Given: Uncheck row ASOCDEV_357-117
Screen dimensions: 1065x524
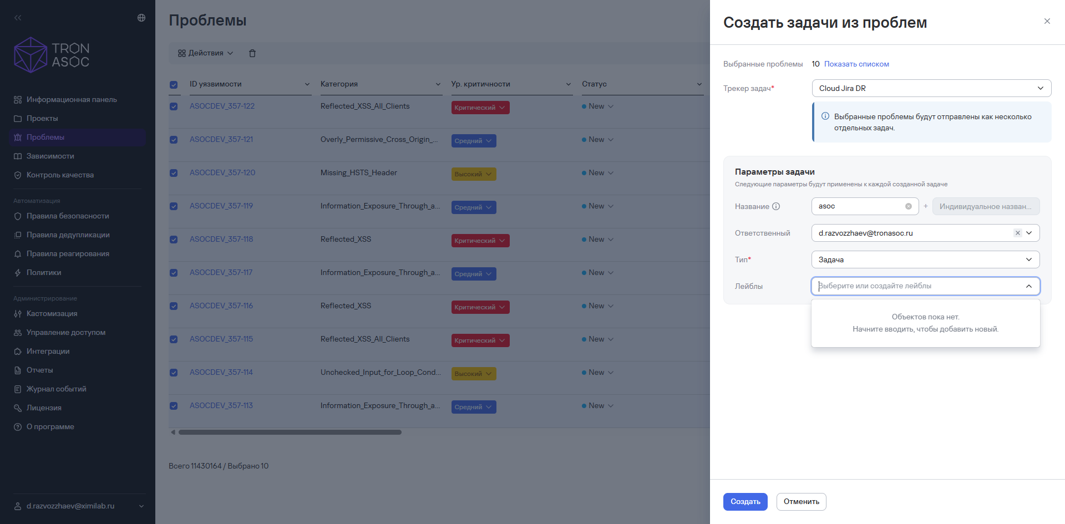Looking at the screenshot, I should (x=174, y=273).
